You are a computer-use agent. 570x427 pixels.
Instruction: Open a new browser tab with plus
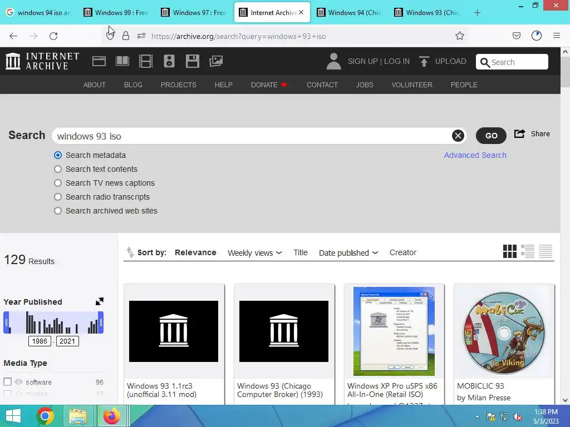[x=477, y=13]
